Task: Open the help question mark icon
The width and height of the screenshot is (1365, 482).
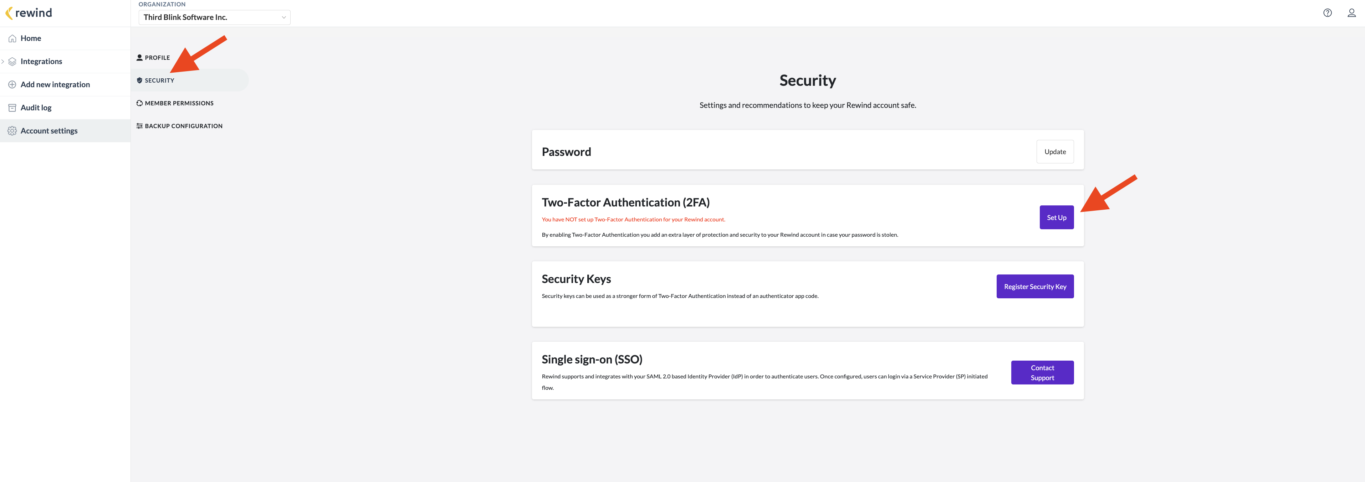Action: pos(1327,13)
